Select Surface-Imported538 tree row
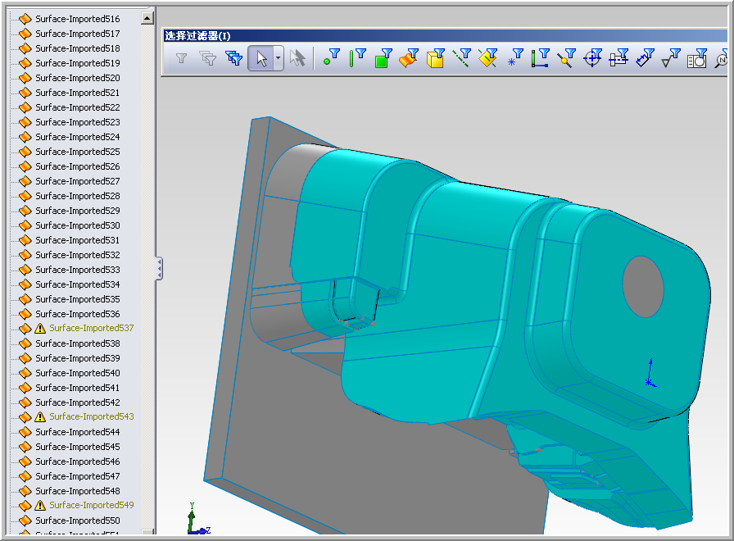 click(x=78, y=343)
